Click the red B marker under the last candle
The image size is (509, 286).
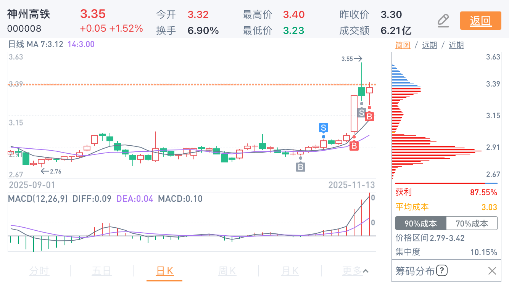coord(369,117)
